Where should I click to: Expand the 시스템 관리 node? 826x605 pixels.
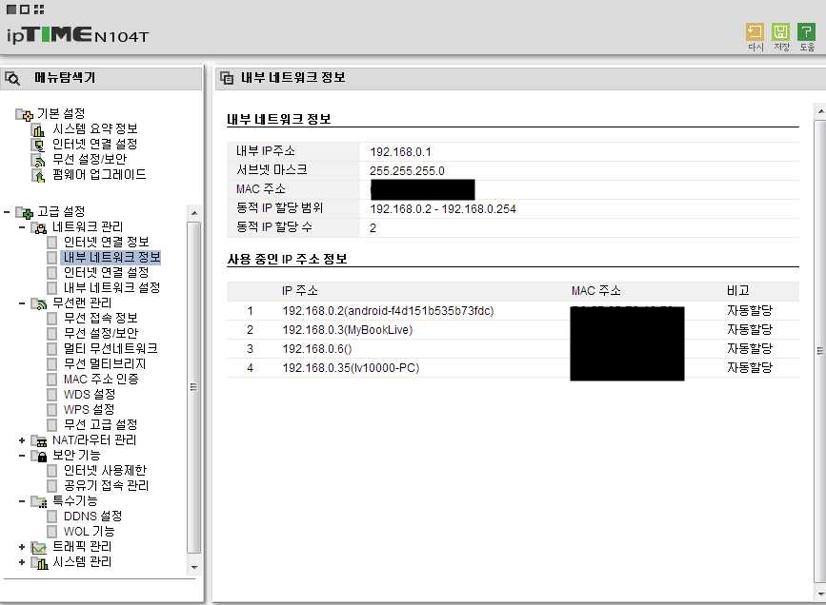pyautogui.click(x=22, y=562)
